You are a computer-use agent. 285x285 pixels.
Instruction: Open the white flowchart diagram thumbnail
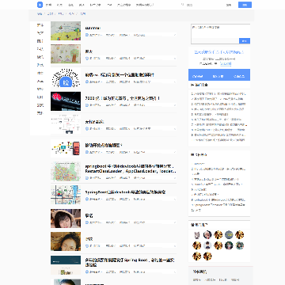[66, 124]
